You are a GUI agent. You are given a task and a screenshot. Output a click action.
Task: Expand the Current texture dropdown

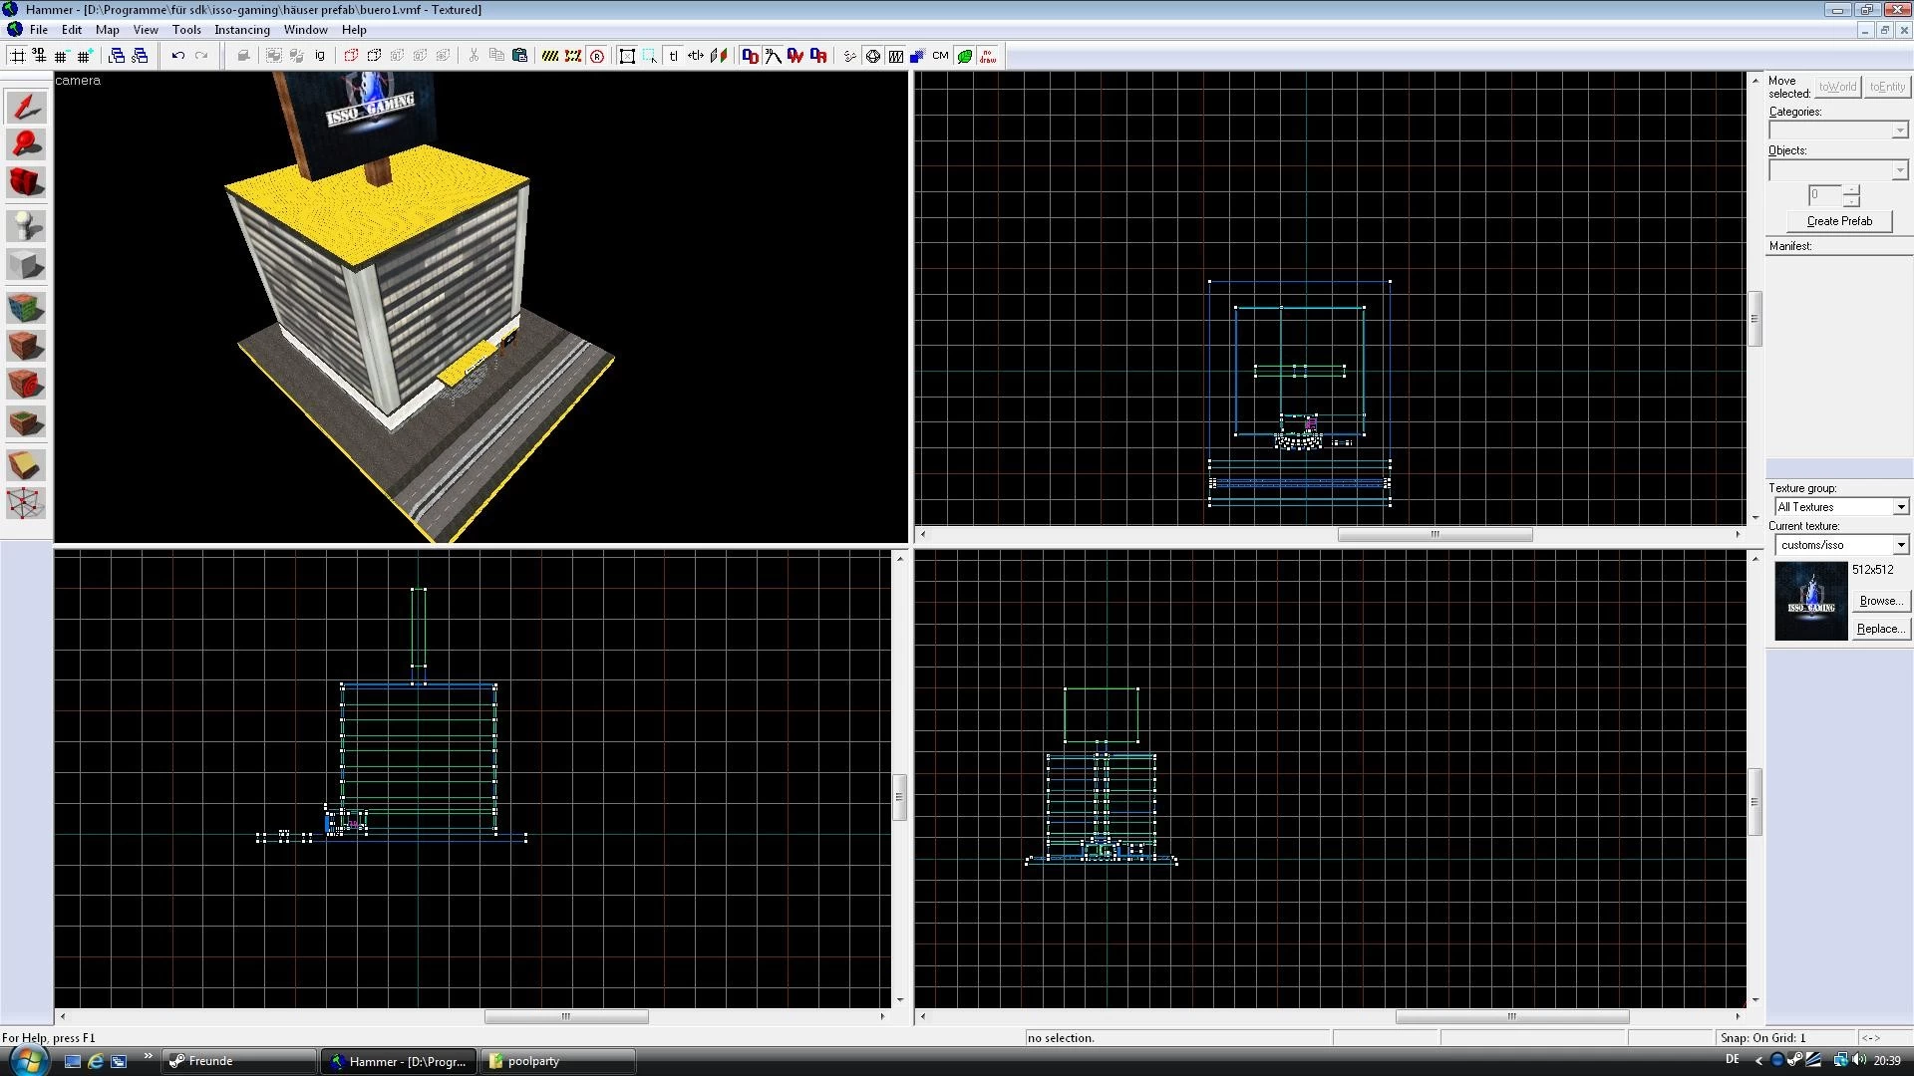click(1840, 545)
